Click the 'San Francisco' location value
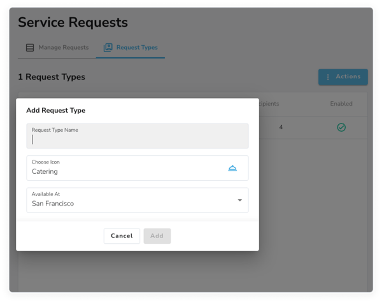382x303 pixels. point(53,204)
